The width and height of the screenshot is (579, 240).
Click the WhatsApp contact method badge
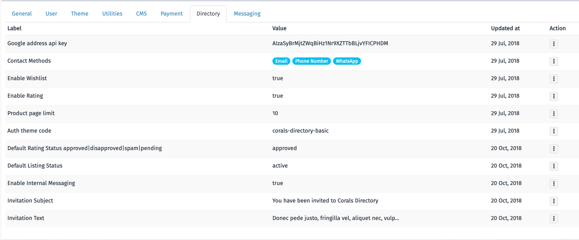pos(347,61)
